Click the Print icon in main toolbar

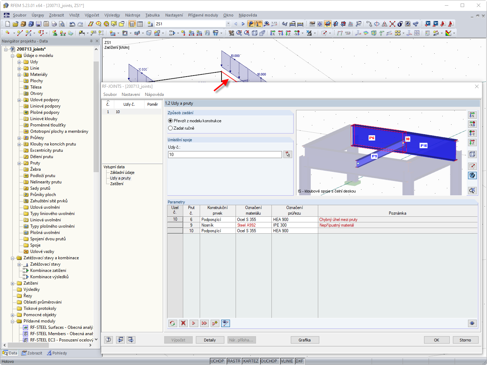(54, 24)
